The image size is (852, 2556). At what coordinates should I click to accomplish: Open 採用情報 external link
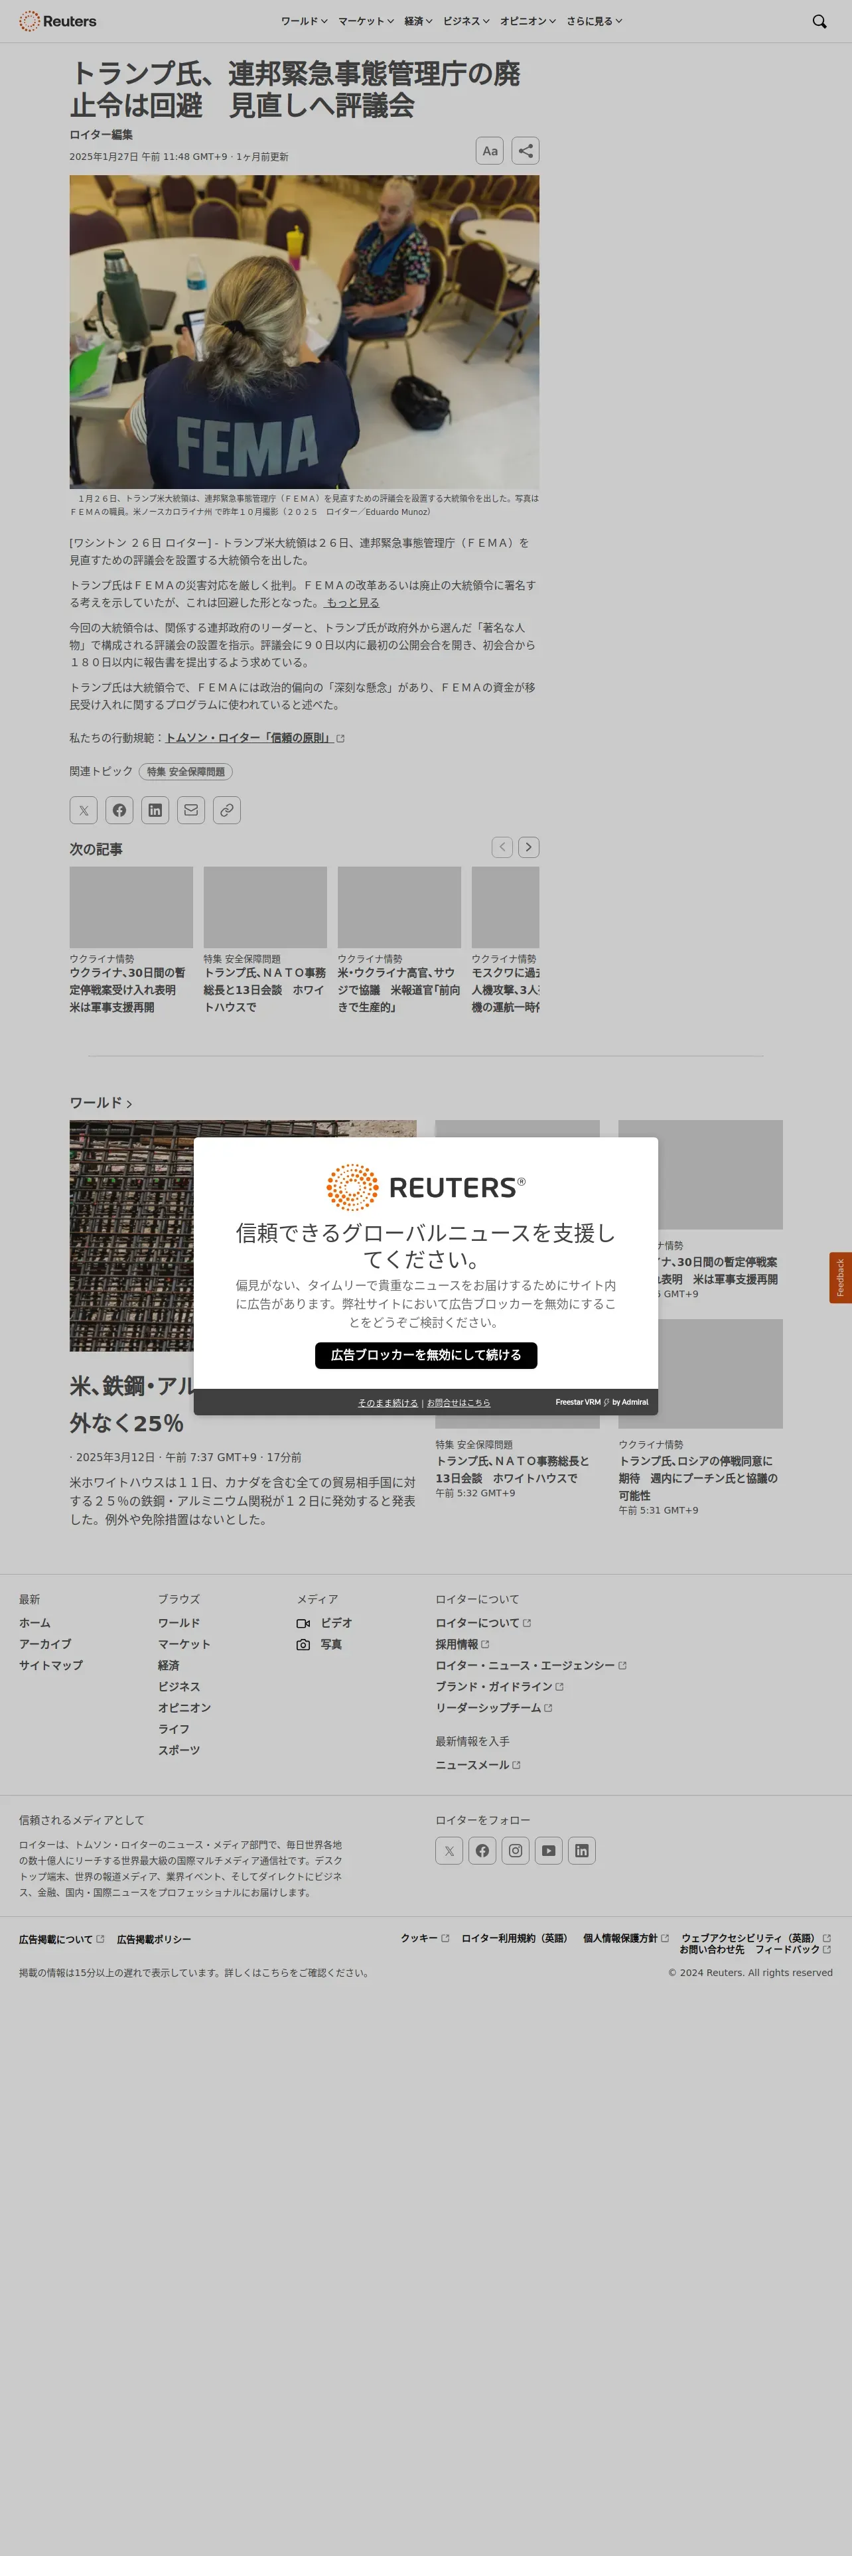[462, 1644]
